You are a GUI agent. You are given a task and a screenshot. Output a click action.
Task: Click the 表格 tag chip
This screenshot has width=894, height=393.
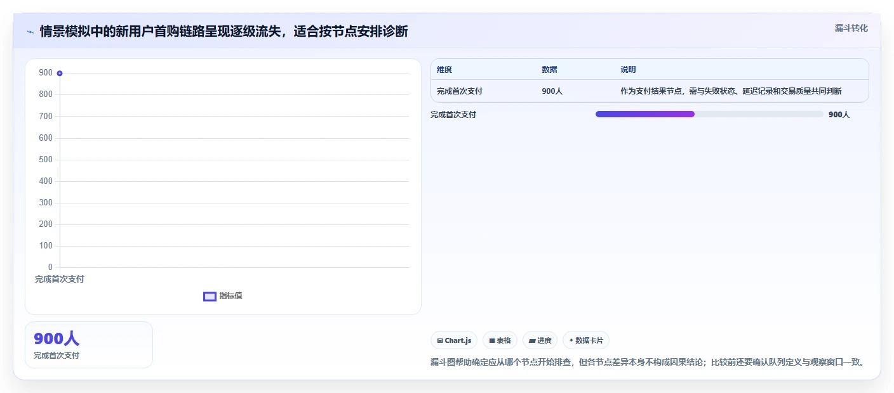tap(500, 340)
